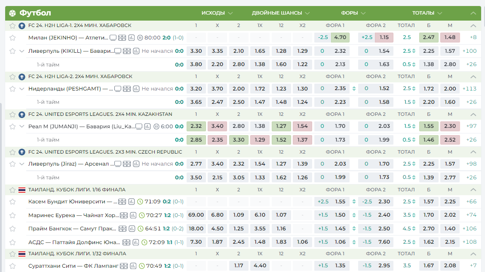This screenshot has height=272, width=485.
Task: Star the Таиланд Кубок Лиги 1/16 финала league
Action: 12,190
